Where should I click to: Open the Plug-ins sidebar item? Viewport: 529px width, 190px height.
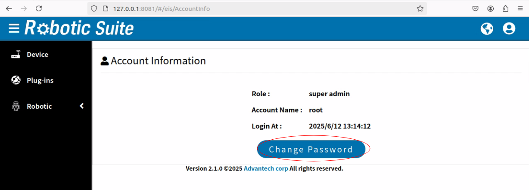point(40,80)
